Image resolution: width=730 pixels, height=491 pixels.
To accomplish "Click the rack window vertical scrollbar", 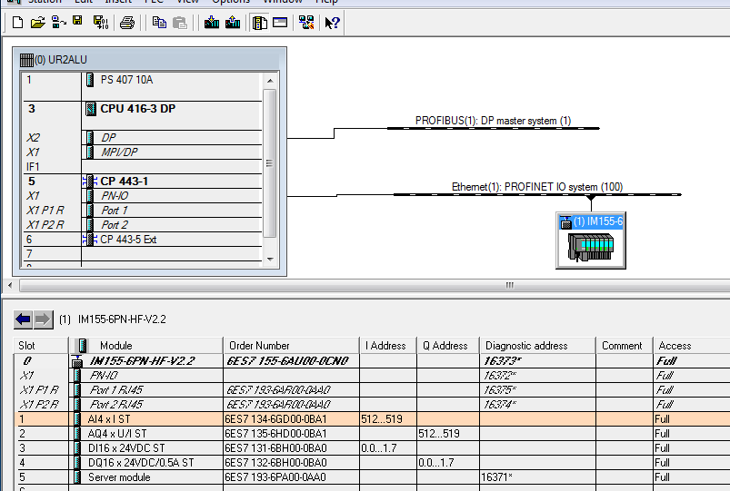I will pos(268,163).
